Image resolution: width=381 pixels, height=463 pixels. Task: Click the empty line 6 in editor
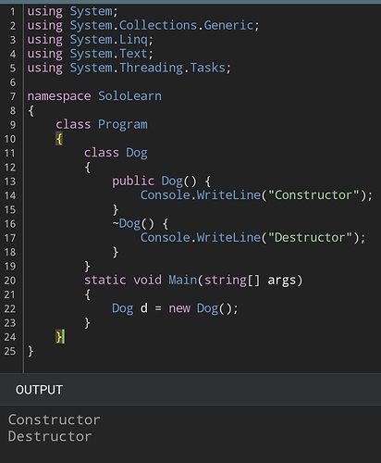[202, 82]
